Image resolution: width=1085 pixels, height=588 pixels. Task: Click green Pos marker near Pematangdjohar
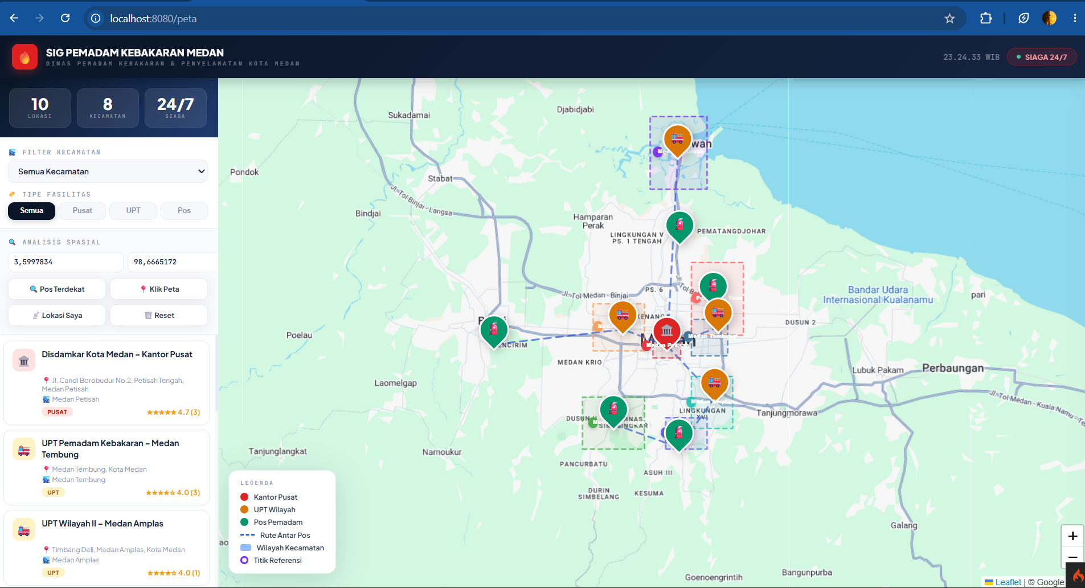pyautogui.click(x=679, y=225)
